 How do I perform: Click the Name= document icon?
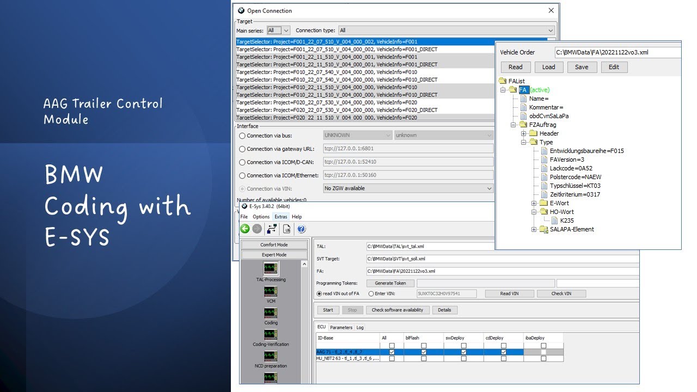(523, 99)
